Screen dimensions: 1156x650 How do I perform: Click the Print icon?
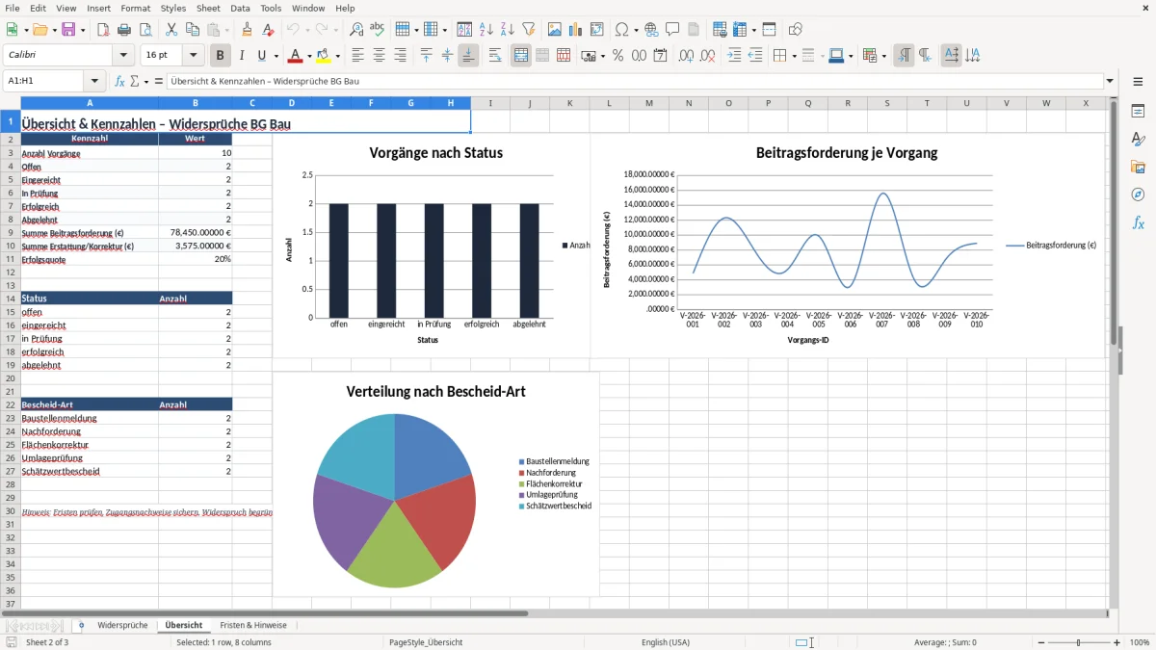point(123,30)
